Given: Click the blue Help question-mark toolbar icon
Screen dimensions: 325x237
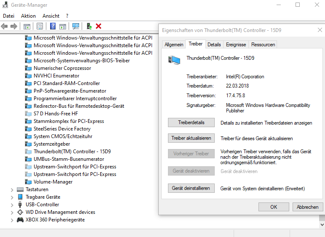Looking at the screenshot, I should coord(53,27).
